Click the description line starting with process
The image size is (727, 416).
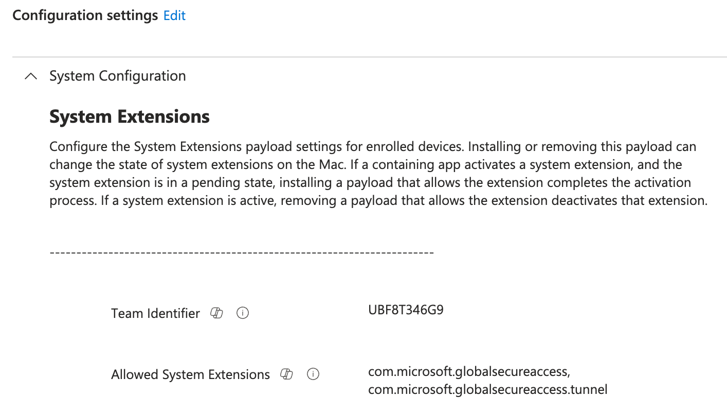[378, 200]
